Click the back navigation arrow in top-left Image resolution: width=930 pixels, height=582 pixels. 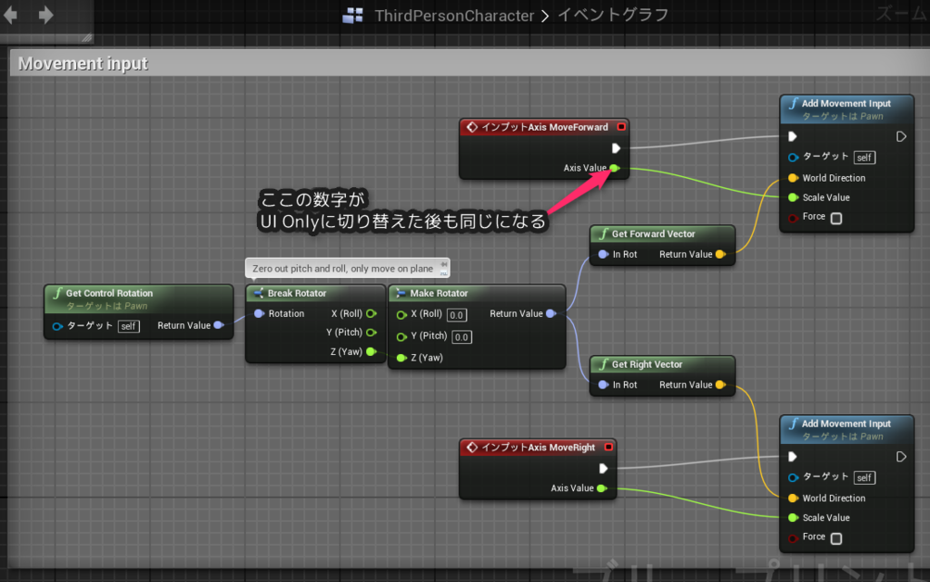click(x=11, y=14)
